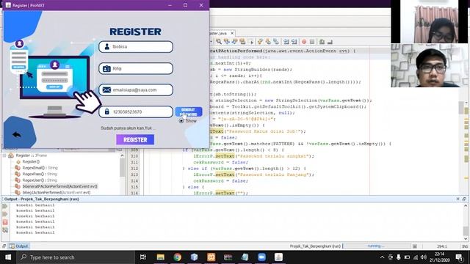Click the back arrow in the Register window
This screenshot has width=470, height=264.
point(17,135)
